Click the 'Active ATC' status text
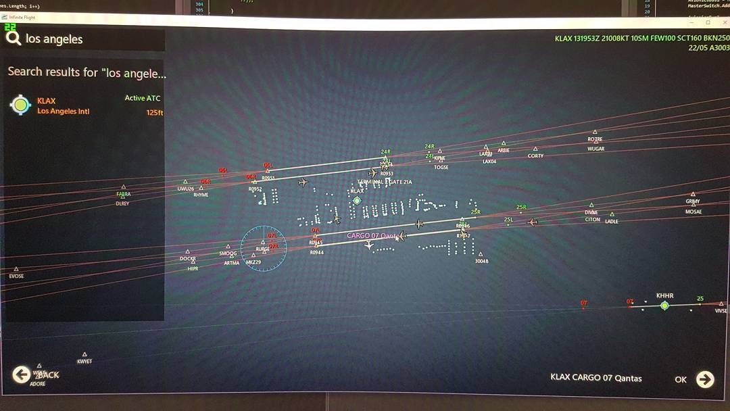The width and height of the screenshot is (730, 411). click(x=143, y=98)
